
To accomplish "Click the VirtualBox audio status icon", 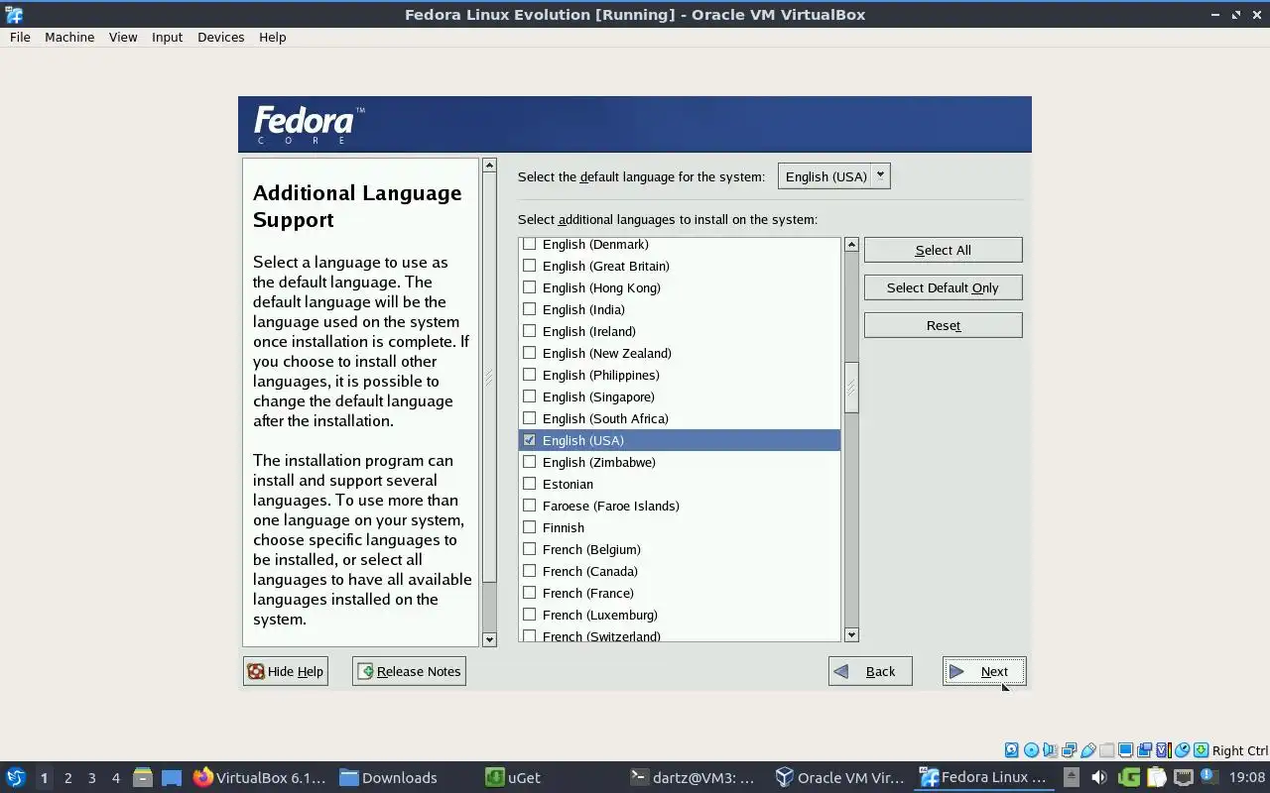I will 1050,750.
